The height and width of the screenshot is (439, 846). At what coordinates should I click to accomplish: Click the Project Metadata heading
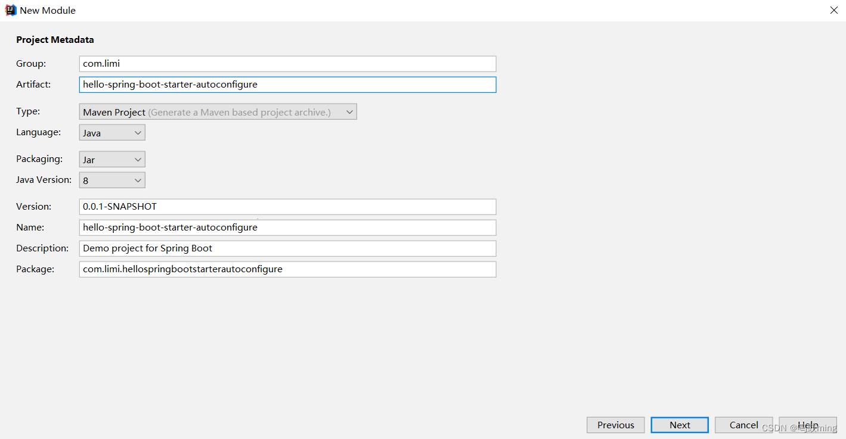tap(55, 40)
